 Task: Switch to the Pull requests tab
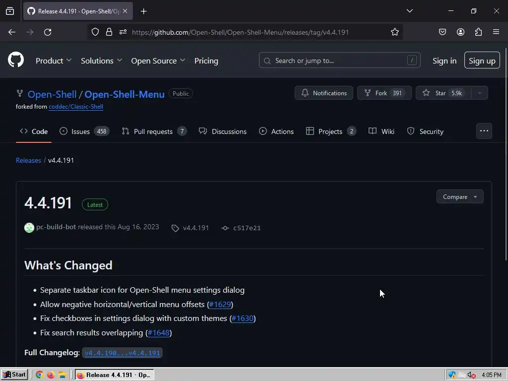[x=154, y=131]
